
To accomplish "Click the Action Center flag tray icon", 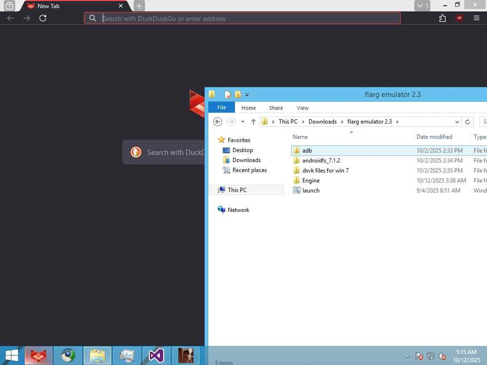I will pyautogui.click(x=419, y=355).
